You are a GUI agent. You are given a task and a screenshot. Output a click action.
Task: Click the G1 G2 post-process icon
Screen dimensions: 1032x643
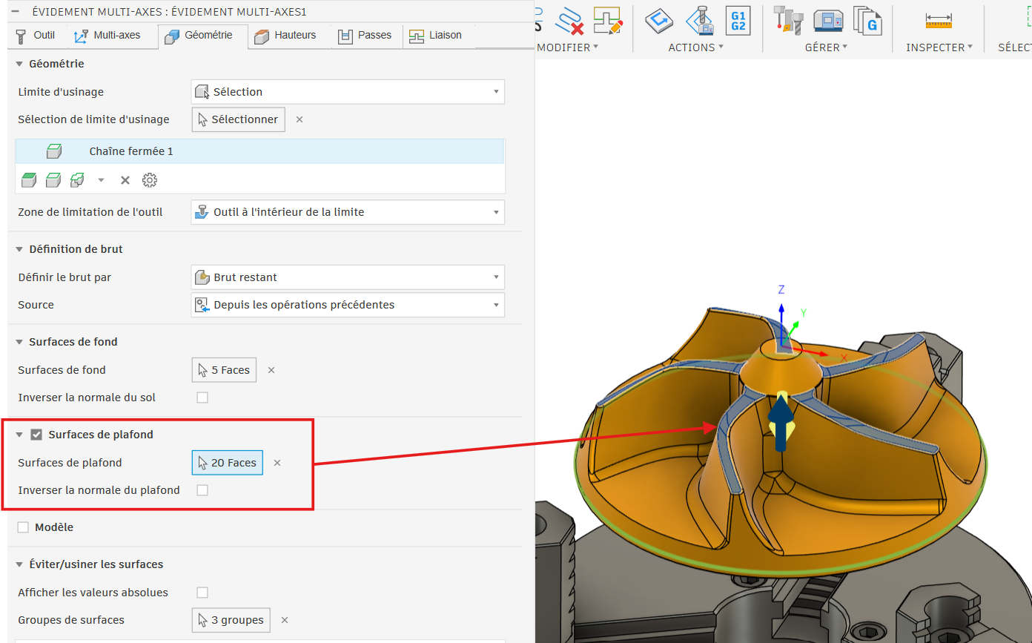point(738,20)
